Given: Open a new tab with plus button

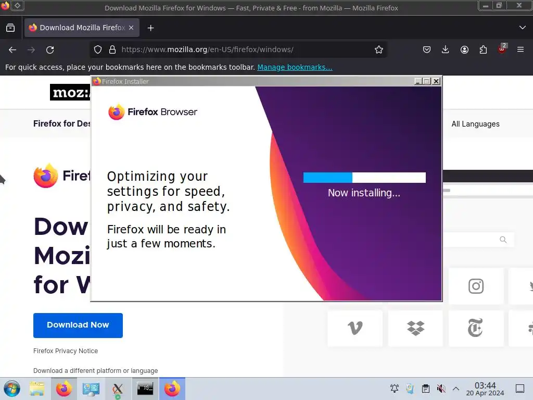Looking at the screenshot, I should click(x=150, y=28).
